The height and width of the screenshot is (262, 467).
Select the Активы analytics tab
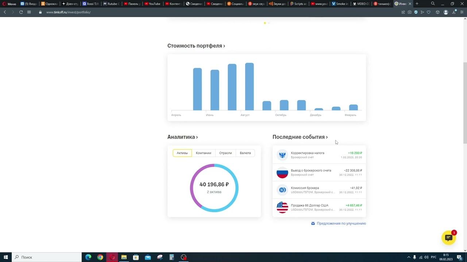point(182,153)
